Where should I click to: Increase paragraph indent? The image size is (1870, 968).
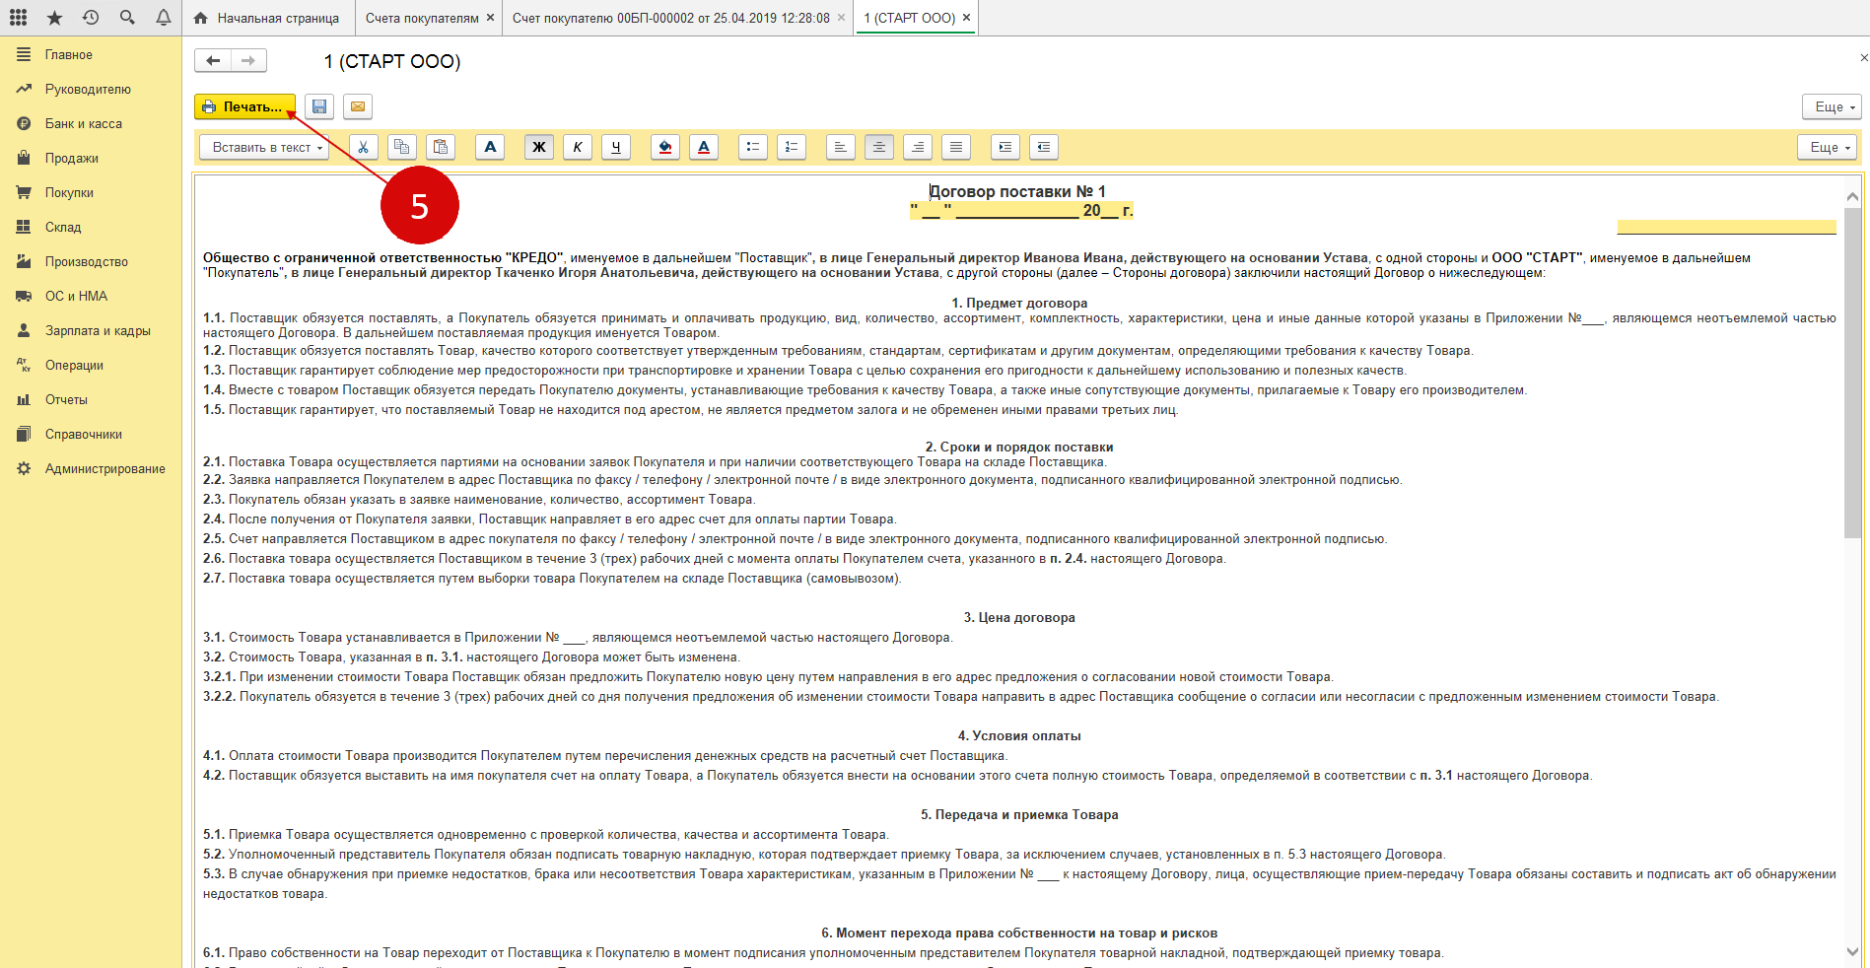point(1005,147)
